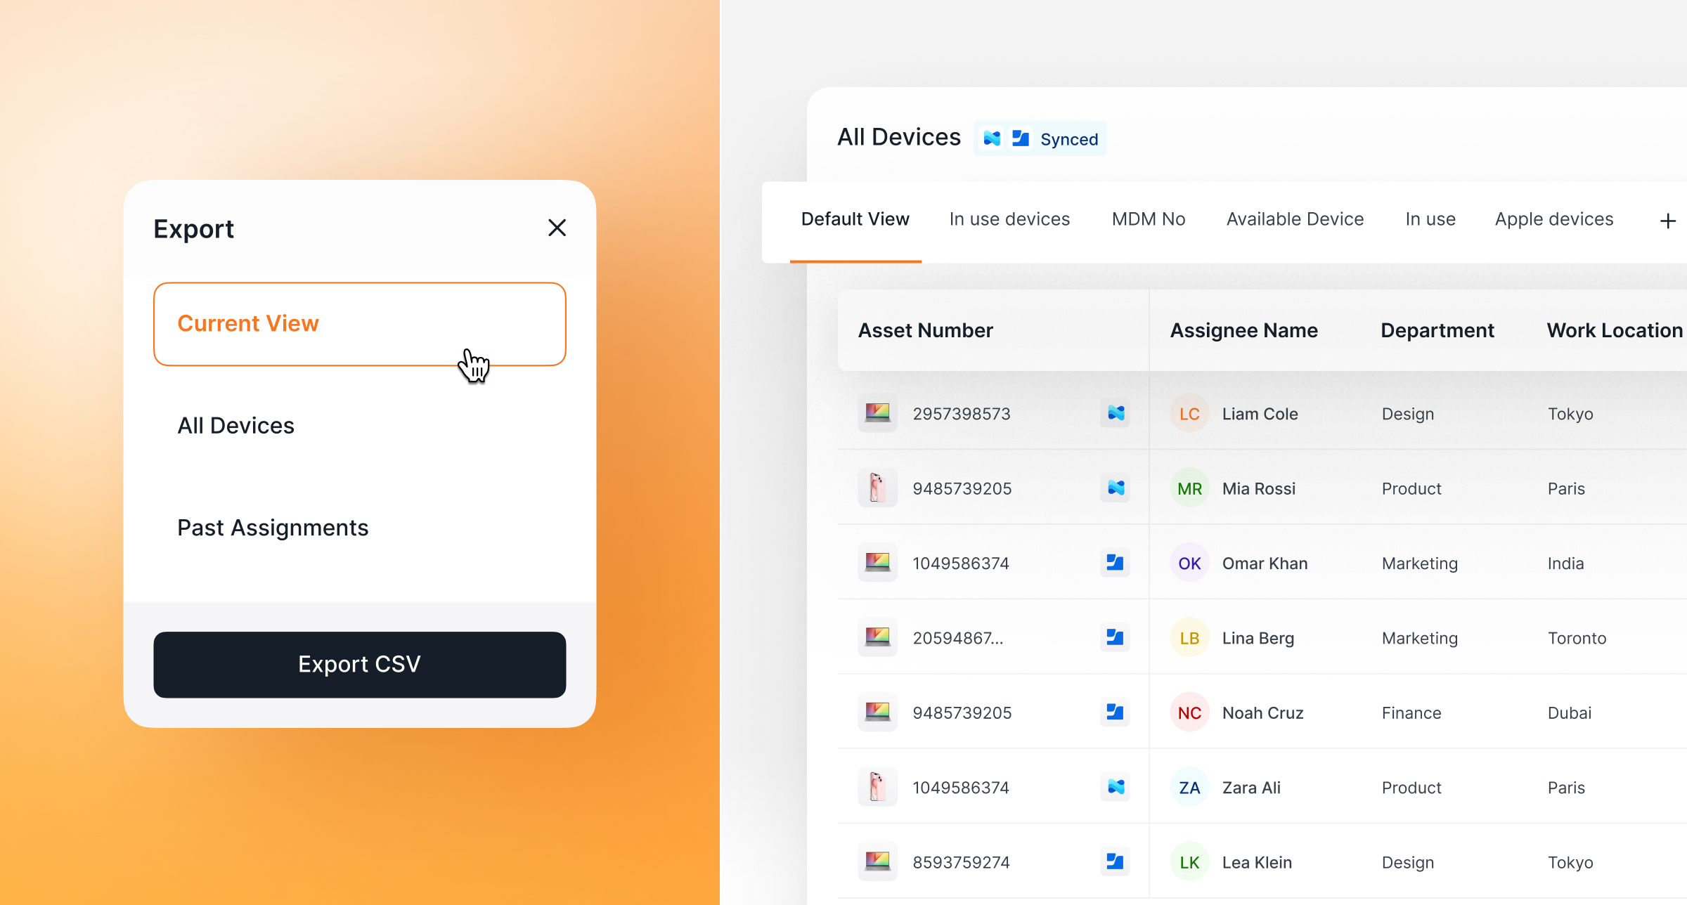Go to Available Device tab
The height and width of the screenshot is (905, 1687).
(1295, 219)
